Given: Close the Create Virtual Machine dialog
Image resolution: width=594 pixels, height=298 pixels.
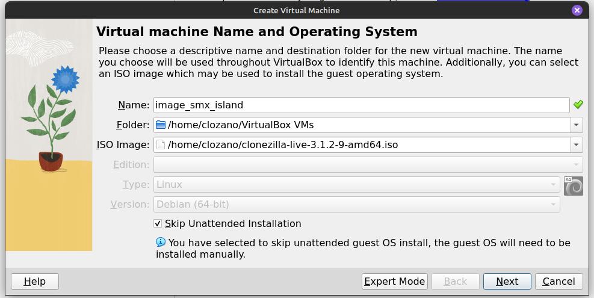Looking at the screenshot, I should 577,10.
